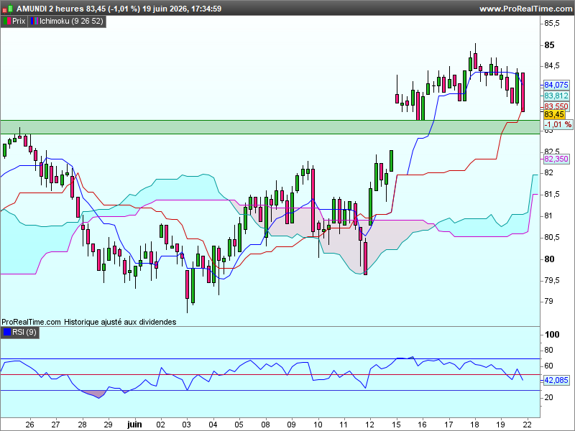Viewport: 575px width, 431px height.
Task: Click the 100 tick on RSI axis
Action: pos(552,335)
